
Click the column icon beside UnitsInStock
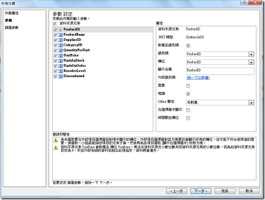61,61
